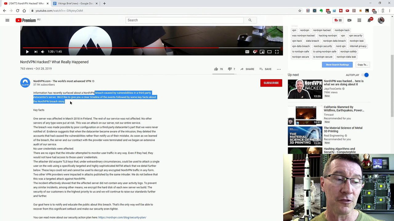The height and width of the screenshot is (221, 394).
Task: Open the Chrome profile avatar
Action: [x=383, y=11]
